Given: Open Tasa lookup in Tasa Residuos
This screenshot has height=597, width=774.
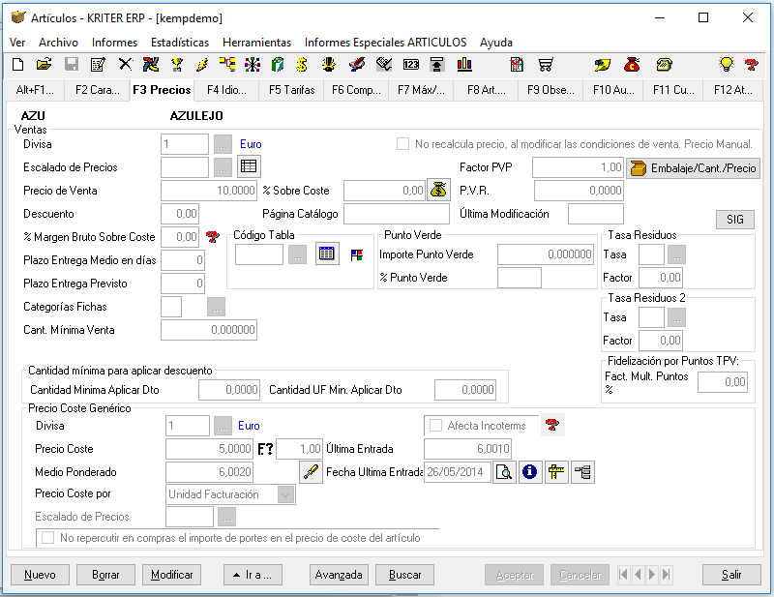Looking at the screenshot, I should pyautogui.click(x=676, y=254).
